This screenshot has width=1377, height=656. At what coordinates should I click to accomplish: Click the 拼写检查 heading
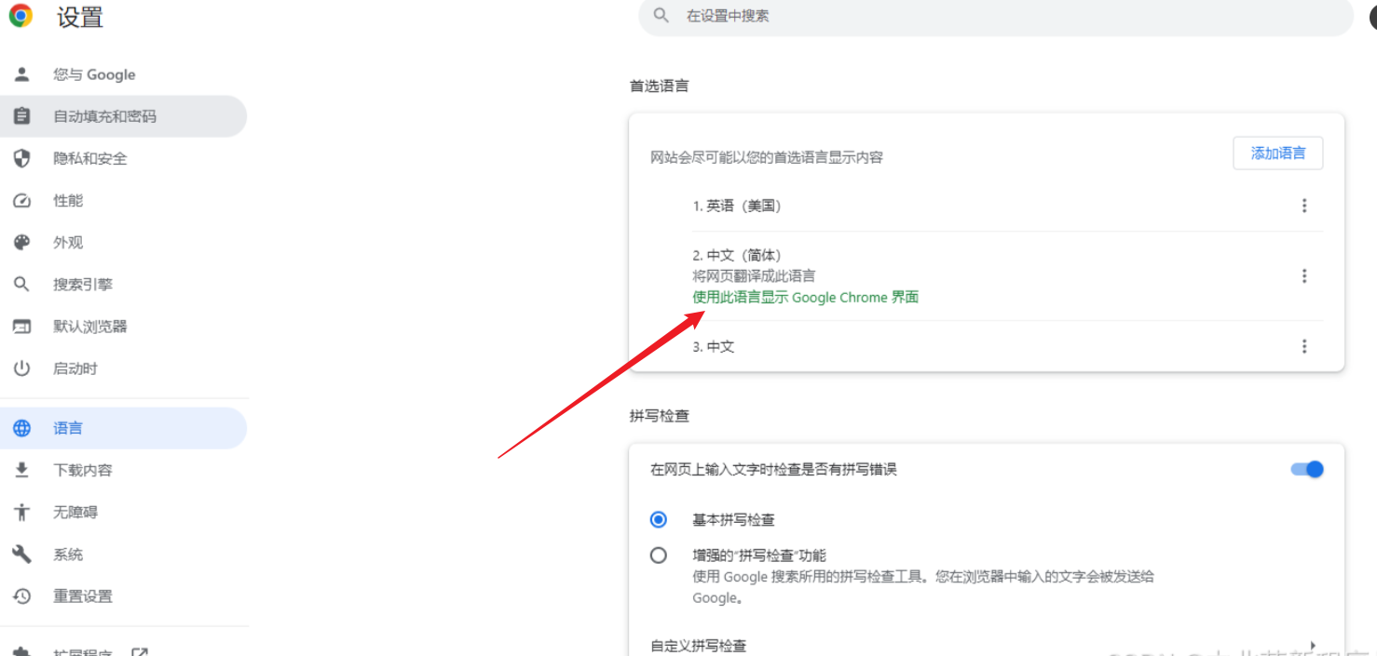coord(660,416)
